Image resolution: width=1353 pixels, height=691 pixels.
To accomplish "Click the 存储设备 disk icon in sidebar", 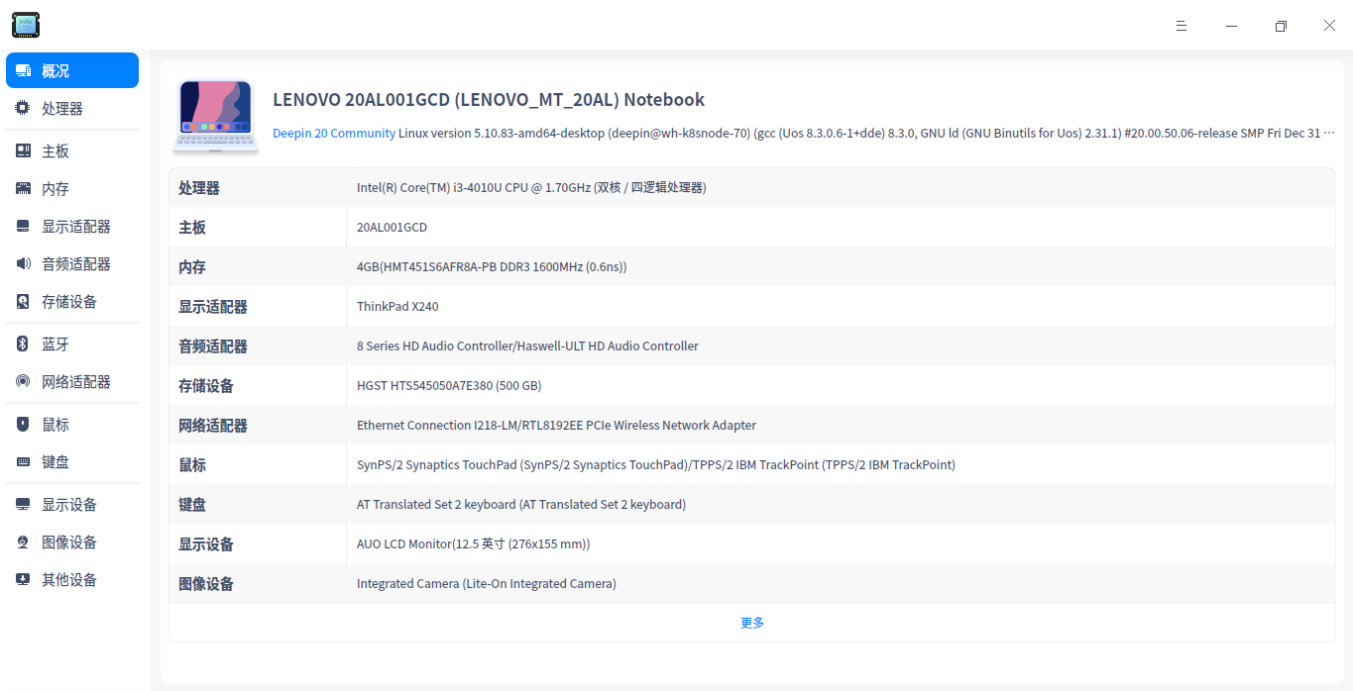I will [23, 301].
